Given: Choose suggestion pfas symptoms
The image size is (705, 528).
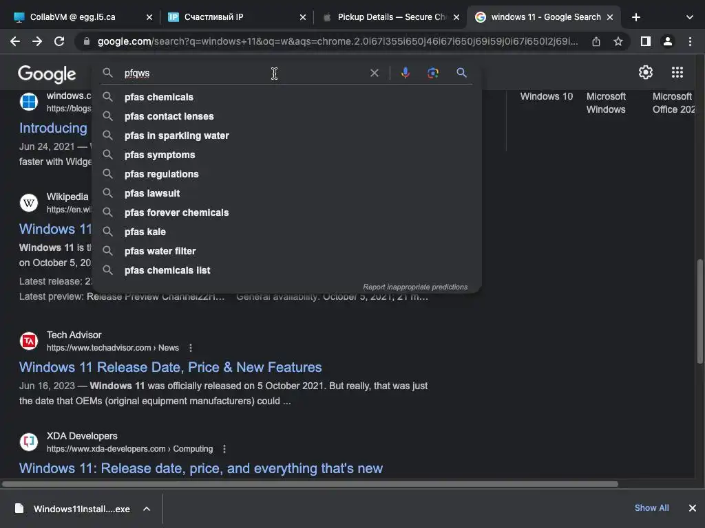Looking at the screenshot, I should coord(286,155).
